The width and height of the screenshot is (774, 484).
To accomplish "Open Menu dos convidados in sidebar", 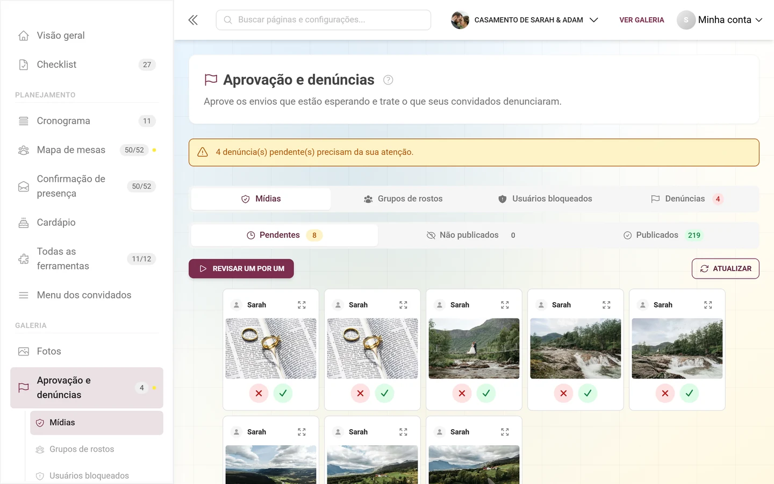I will pyautogui.click(x=87, y=295).
